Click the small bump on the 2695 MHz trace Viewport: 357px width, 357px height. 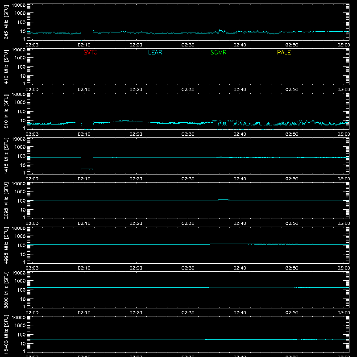coord(224,199)
